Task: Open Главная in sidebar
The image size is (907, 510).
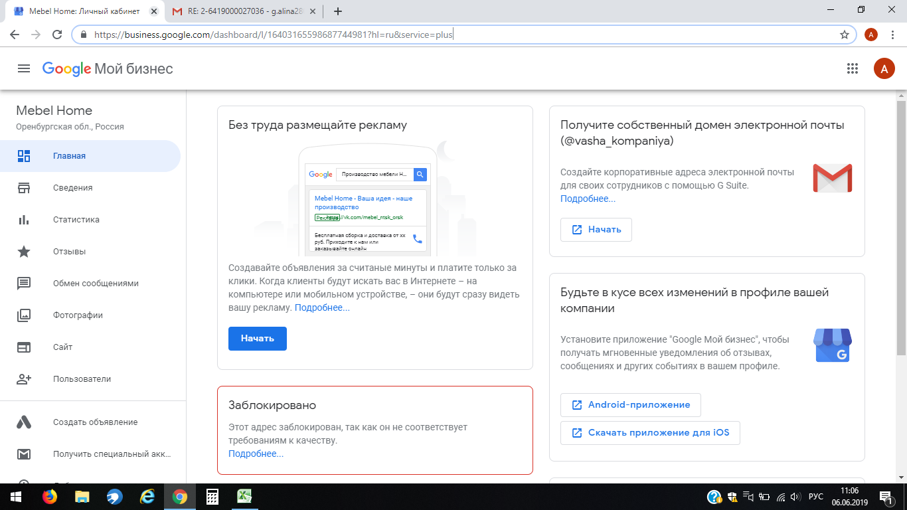Action: coord(90,156)
